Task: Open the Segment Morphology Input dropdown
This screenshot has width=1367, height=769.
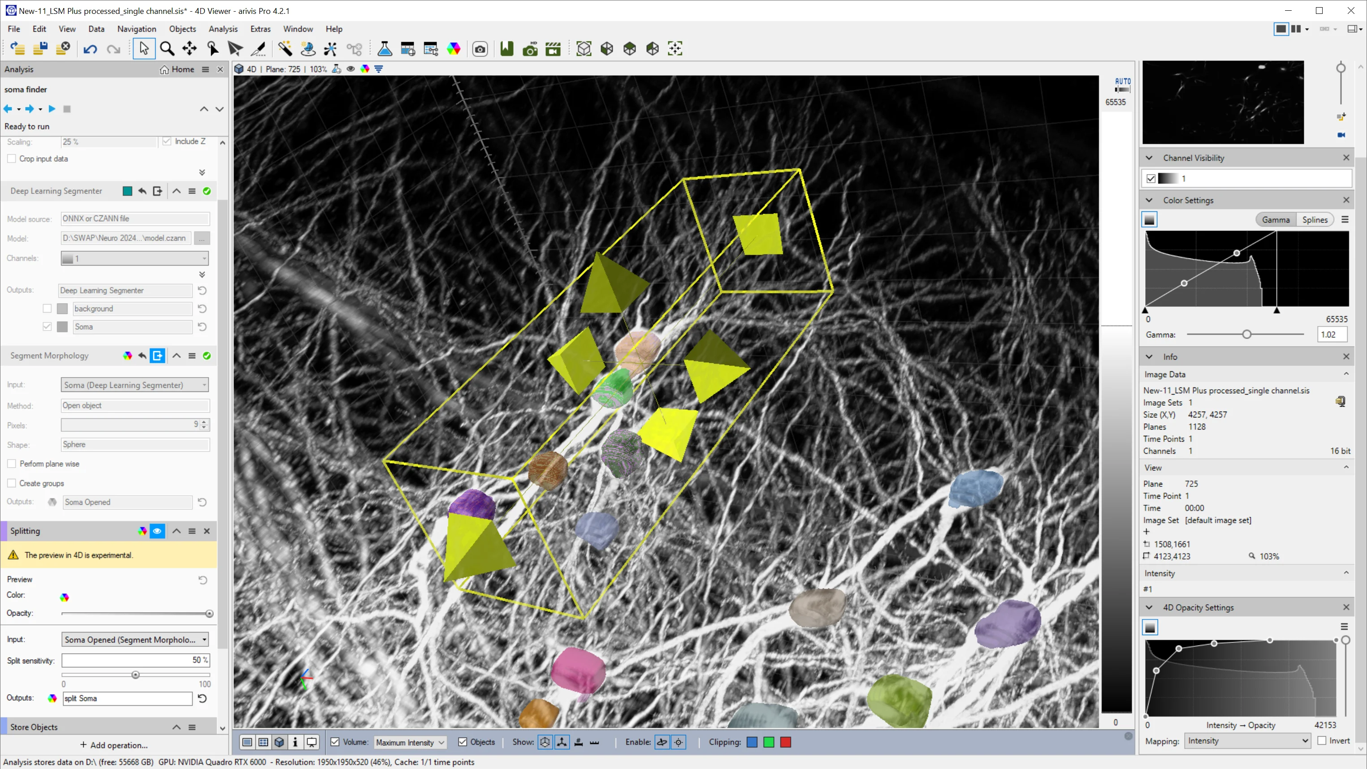Action: (135, 385)
